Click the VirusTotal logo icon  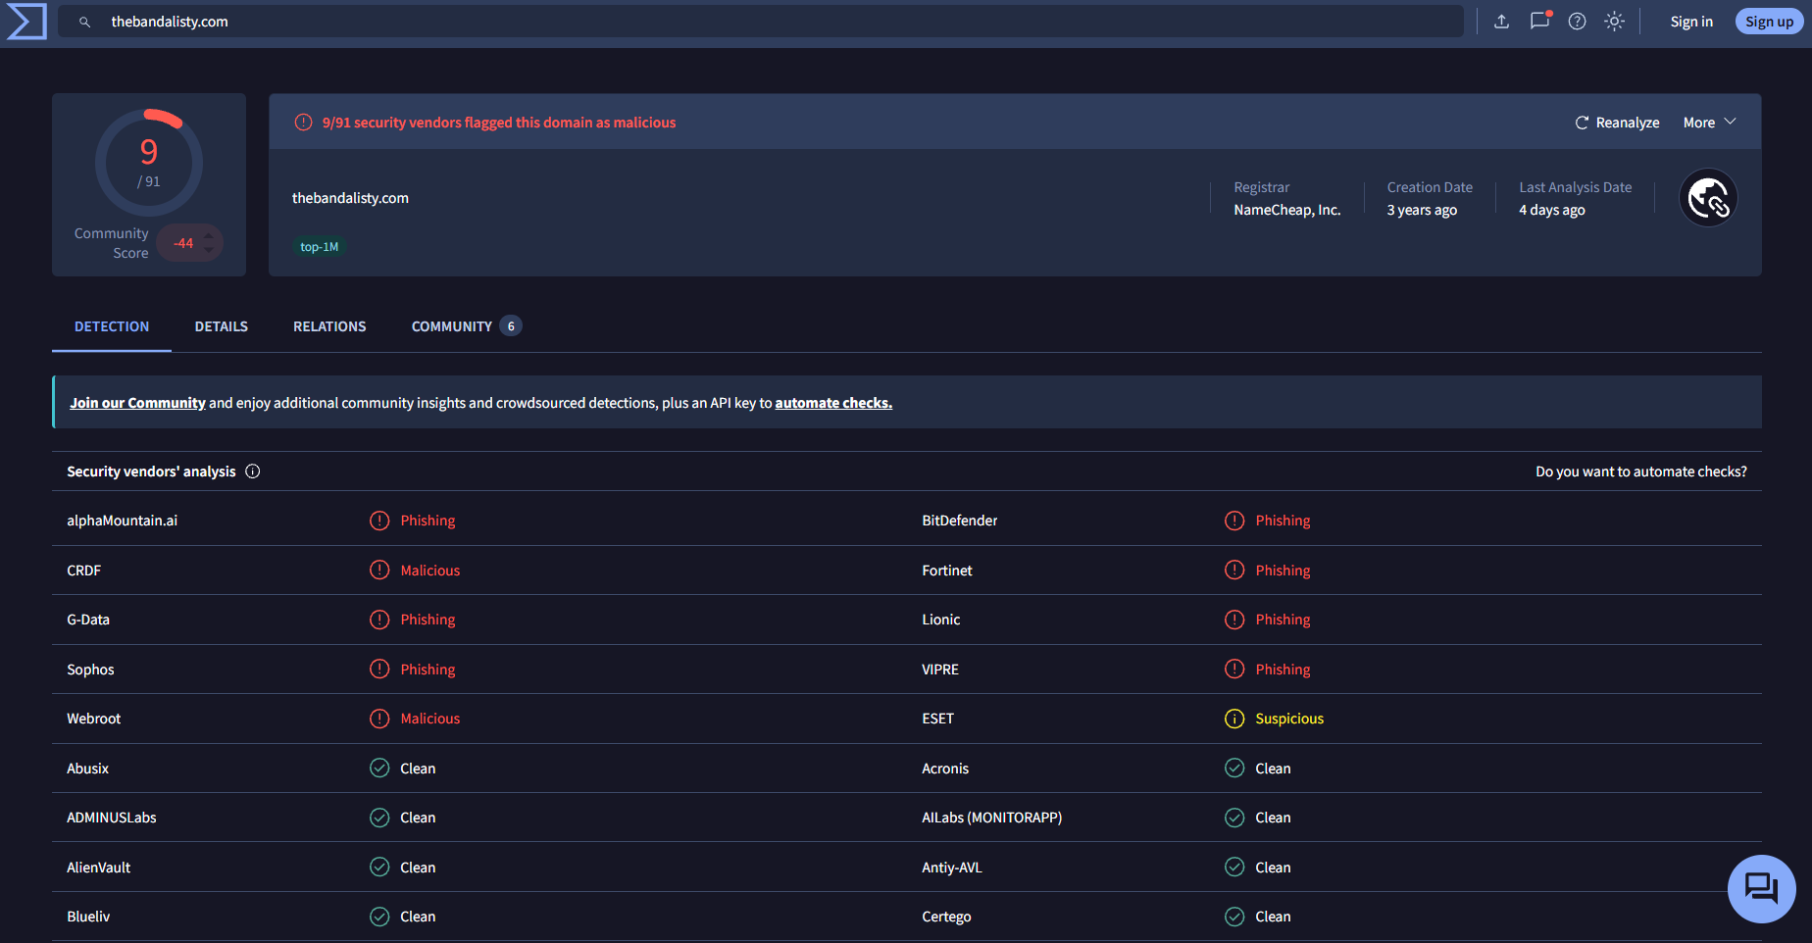pyautogui.click(x=26, y=22)
